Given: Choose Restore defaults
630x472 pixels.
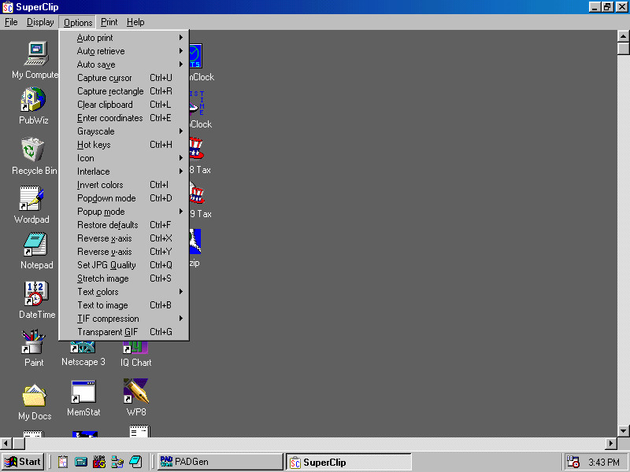Looking at the screenshot, I should tap(124, 225).
